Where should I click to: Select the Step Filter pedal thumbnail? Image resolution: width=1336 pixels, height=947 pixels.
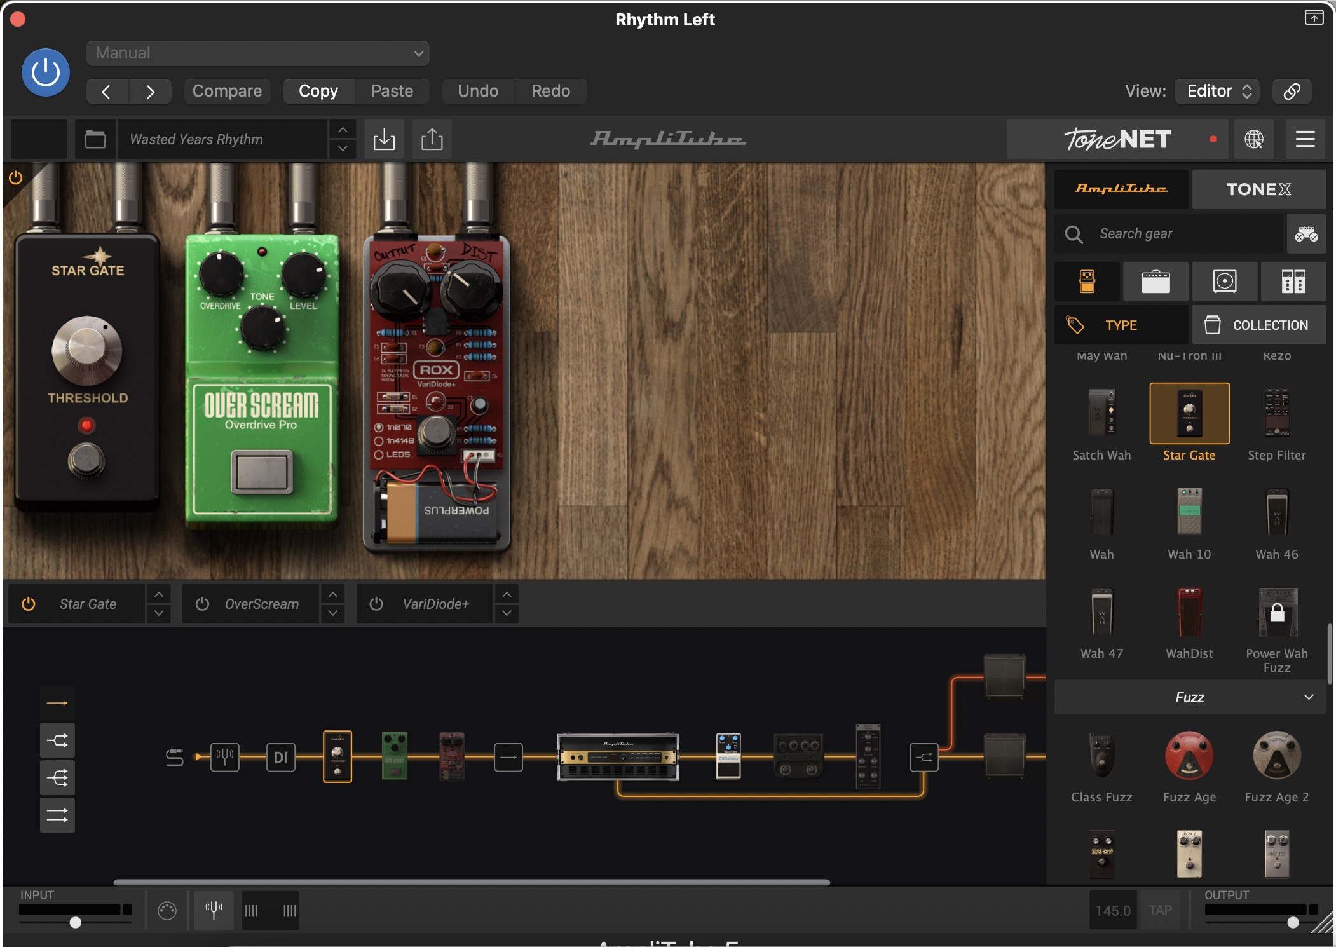(x=1276, y=413)
